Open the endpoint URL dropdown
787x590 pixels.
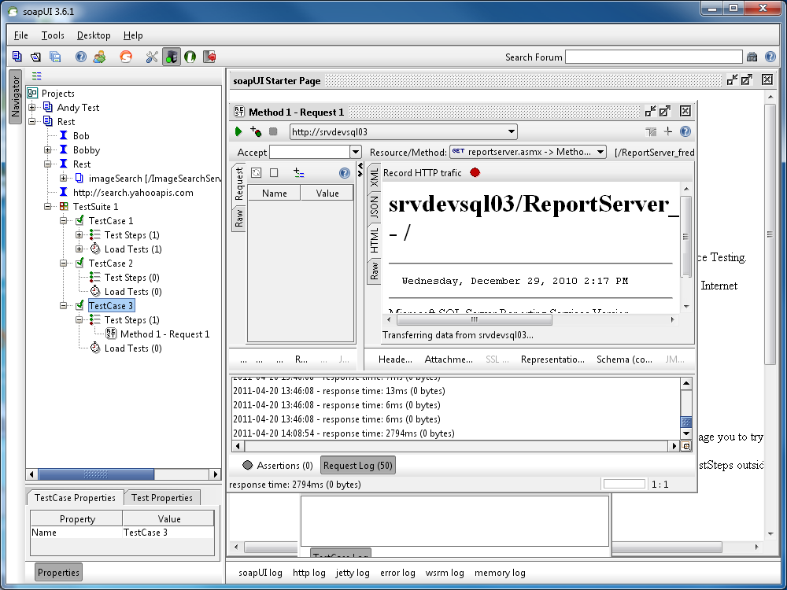coord(511,132)
